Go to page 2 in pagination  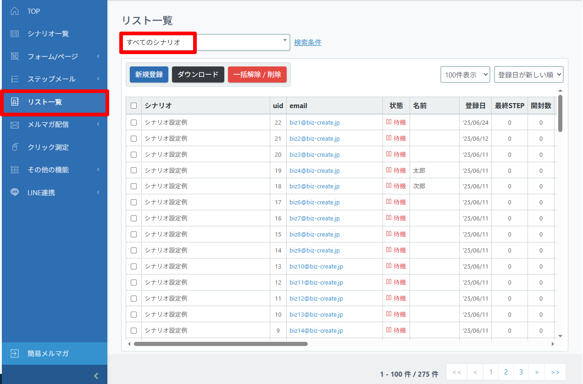pyautogui.click(x=505, y=372)
